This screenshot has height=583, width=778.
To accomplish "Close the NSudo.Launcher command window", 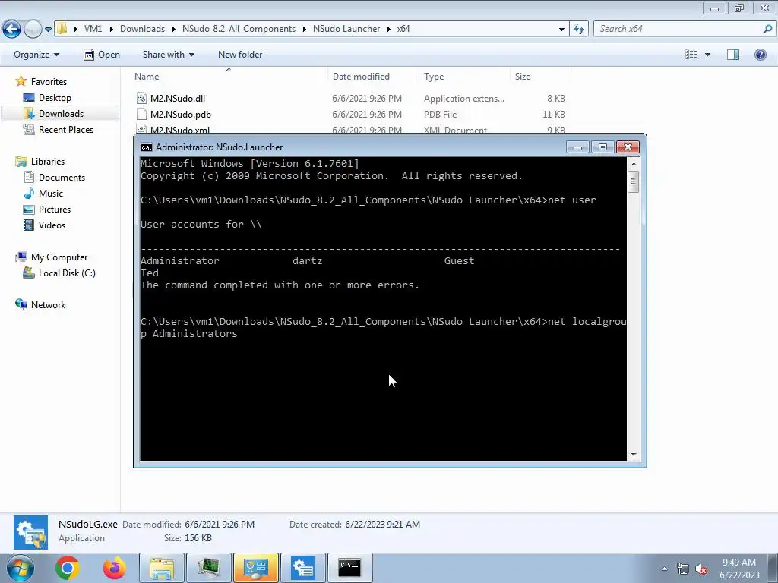I will [628, 147].
